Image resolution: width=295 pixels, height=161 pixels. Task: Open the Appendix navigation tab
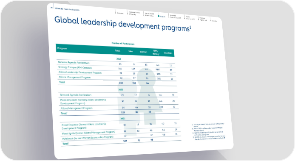214,21
